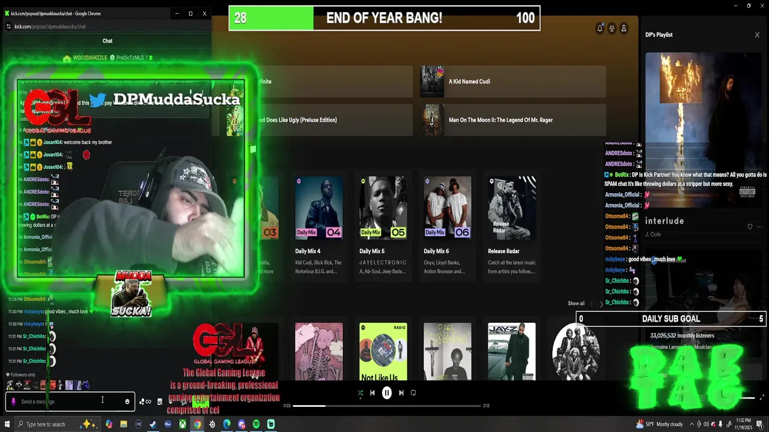Screen dimensions: 769x432
Task: Open the Windows notification center
Action: point(761,424)
